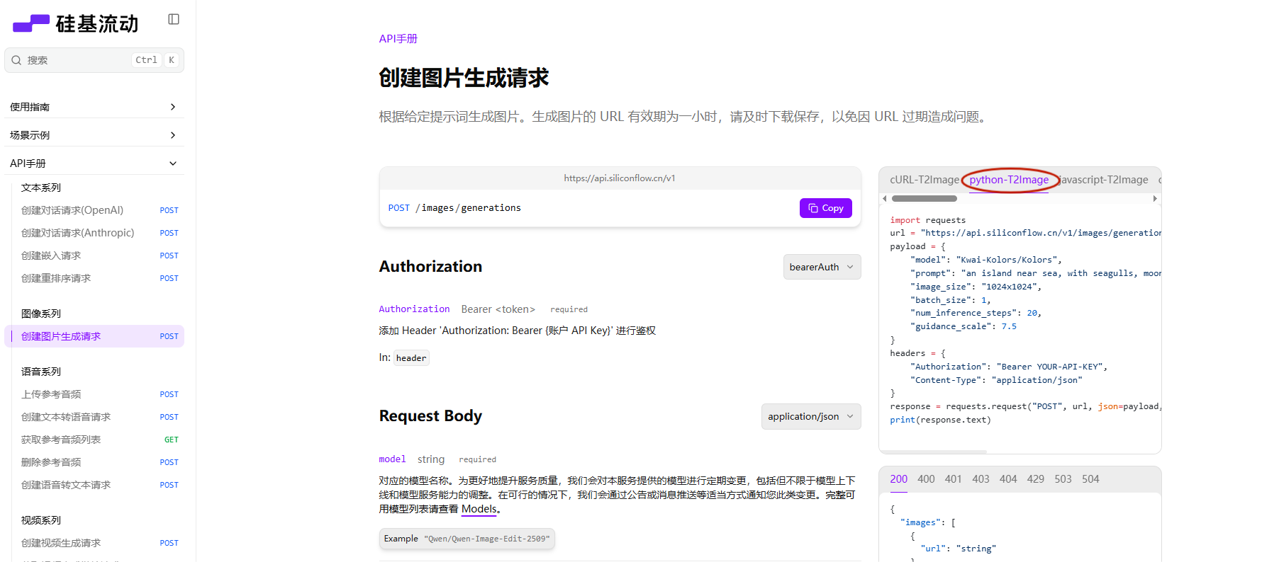The image size is (1279, 562).
Task: Switch to cURL-T2Image tab
Action: click(x=924, y=180)
